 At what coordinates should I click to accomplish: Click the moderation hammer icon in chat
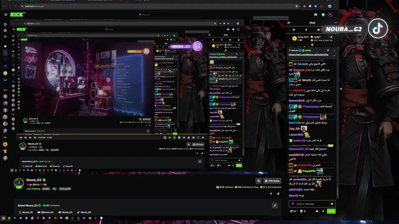[x=294, y=30]
